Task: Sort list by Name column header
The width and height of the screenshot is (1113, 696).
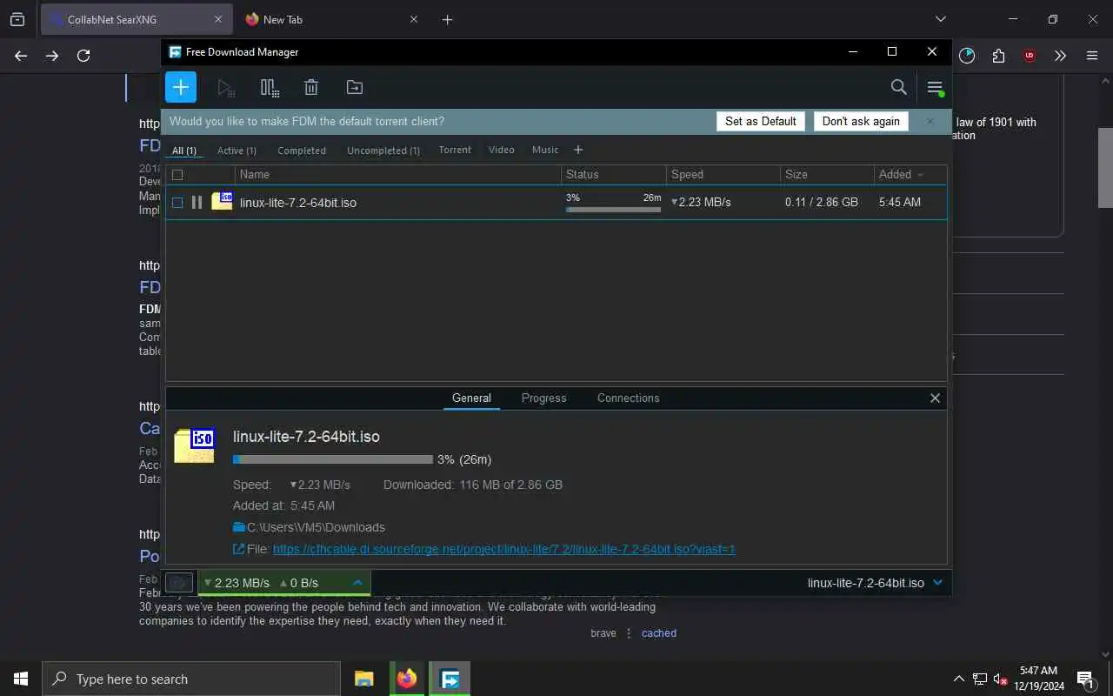Action: (397, 175)
